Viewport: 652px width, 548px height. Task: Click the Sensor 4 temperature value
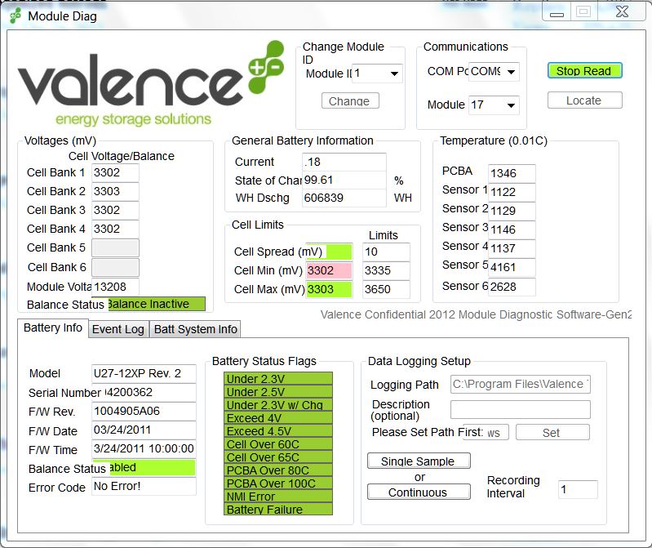point(512,248)
